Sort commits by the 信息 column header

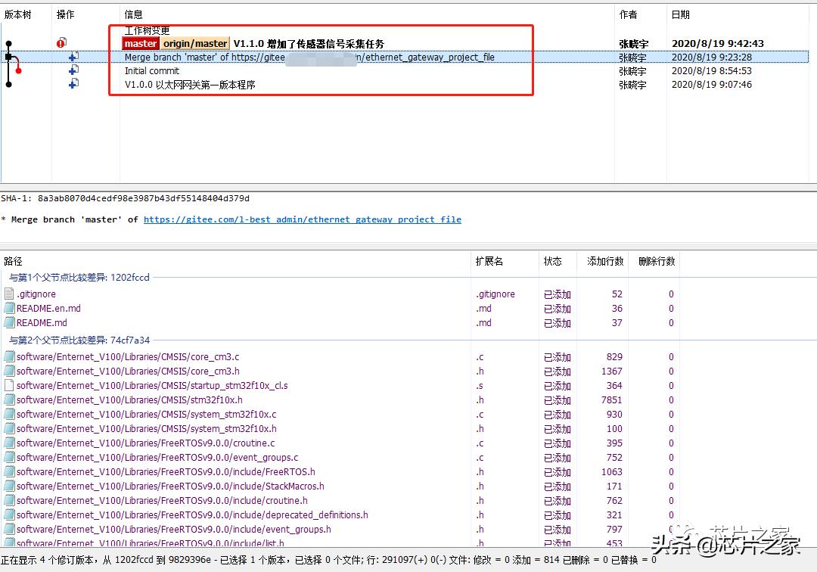pos(133,14)
